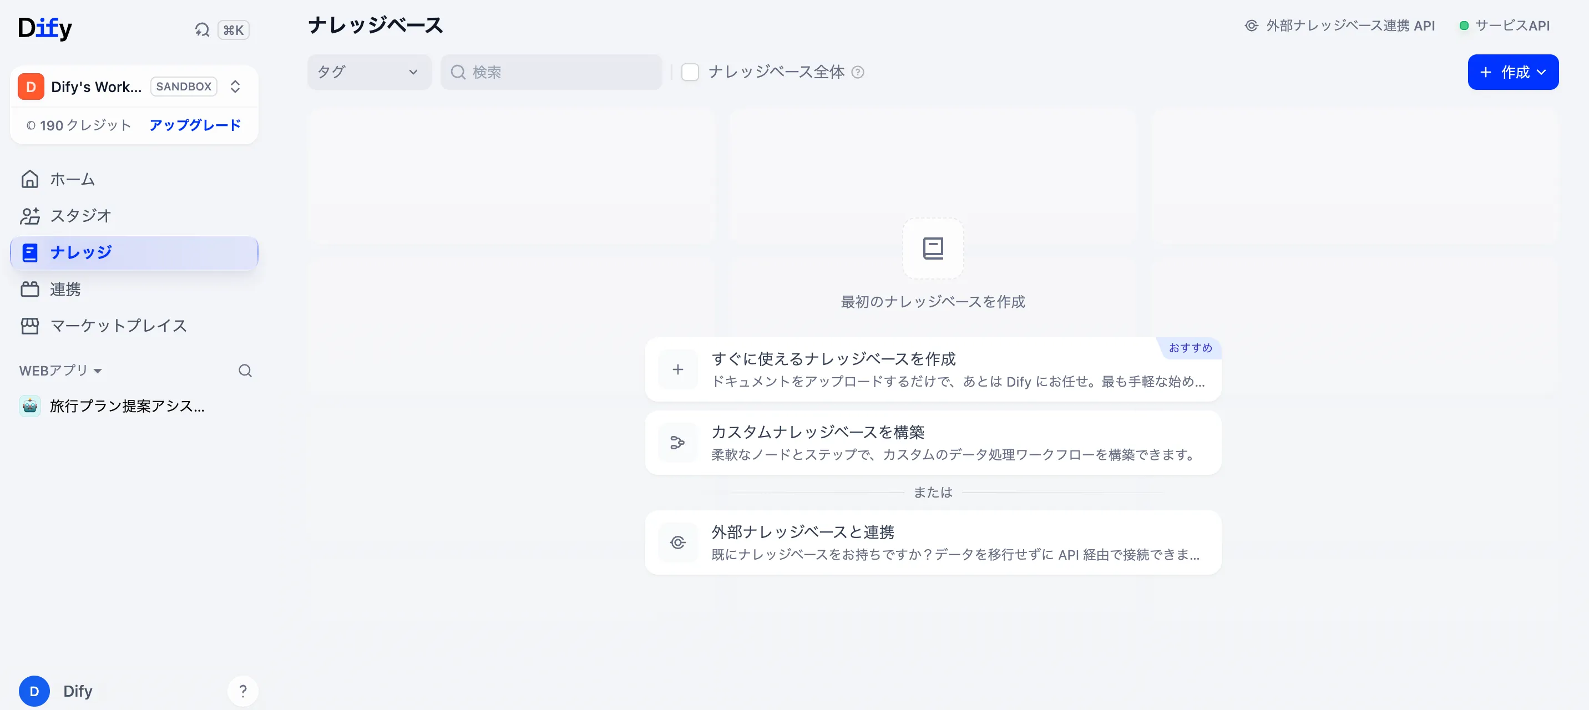Open the スタジオ menu item
This screenshot has width=1589, height=710.
click(134, 216)
